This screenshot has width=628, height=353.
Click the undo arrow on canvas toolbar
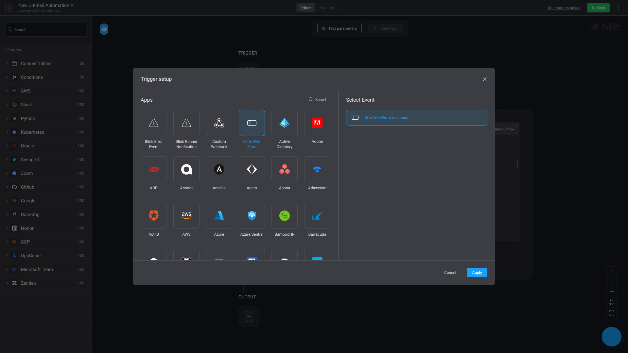coord(605,27)
